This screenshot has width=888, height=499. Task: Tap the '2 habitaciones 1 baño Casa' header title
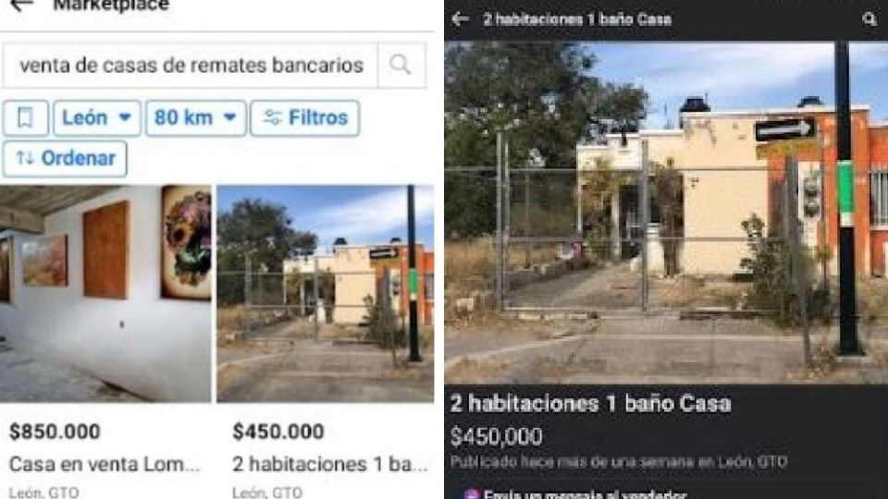coord(577,19)
